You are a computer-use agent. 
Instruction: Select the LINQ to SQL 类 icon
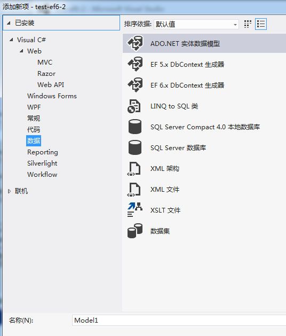pyautogui.click(x=134, y=106)
